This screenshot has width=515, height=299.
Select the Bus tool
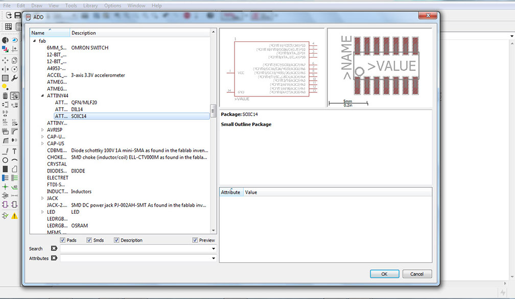5,178
